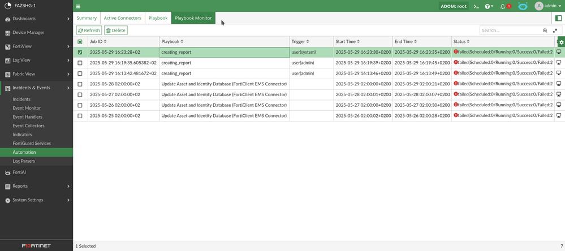Open the CLI console icon

(476, 6)
